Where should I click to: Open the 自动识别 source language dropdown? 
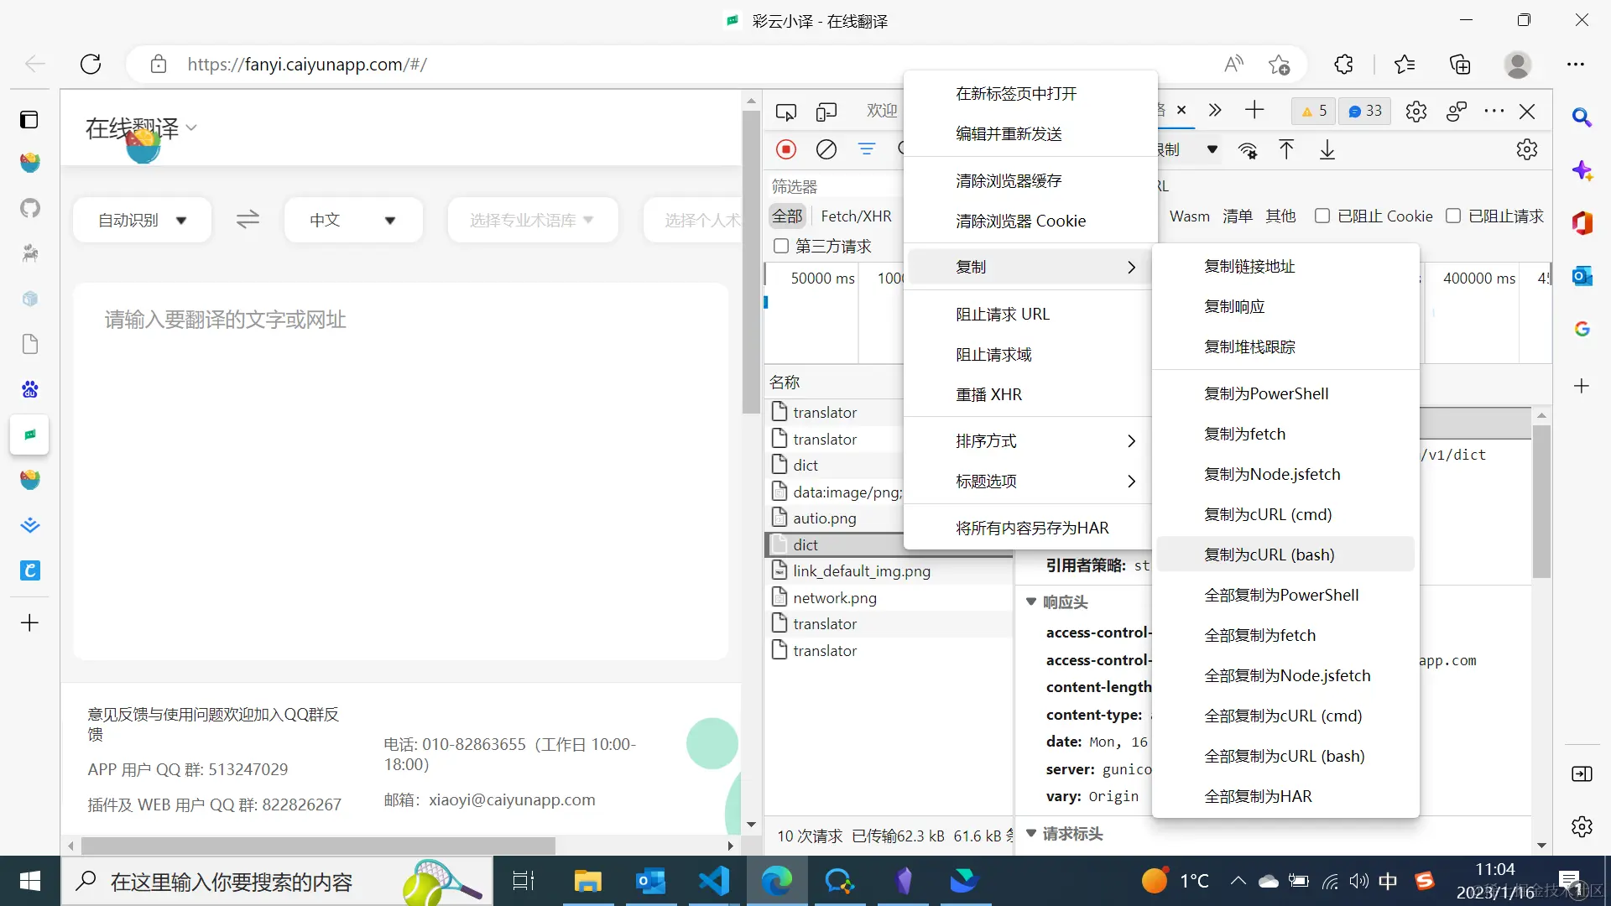click(142, 220)
